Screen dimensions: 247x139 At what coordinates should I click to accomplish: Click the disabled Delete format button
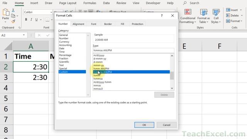coord(164,95)
